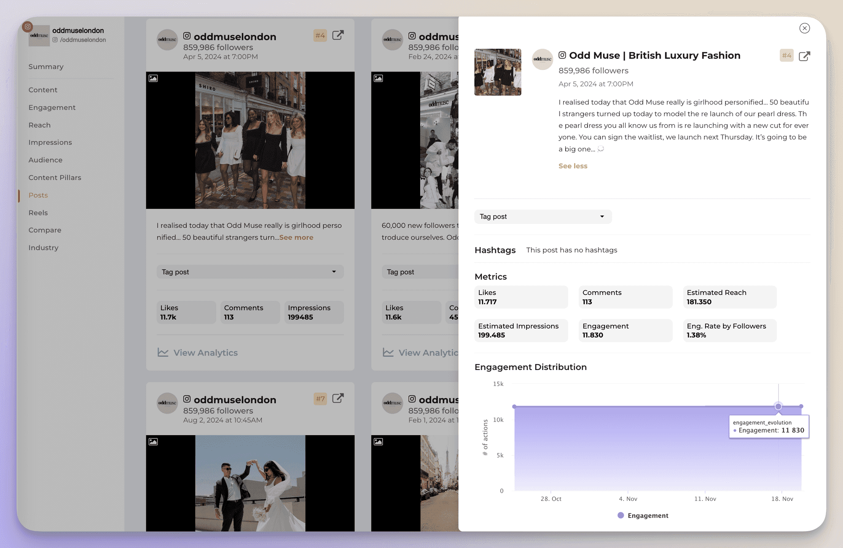Click Comments 113 tile on Apr 5 card

[250, 312]
